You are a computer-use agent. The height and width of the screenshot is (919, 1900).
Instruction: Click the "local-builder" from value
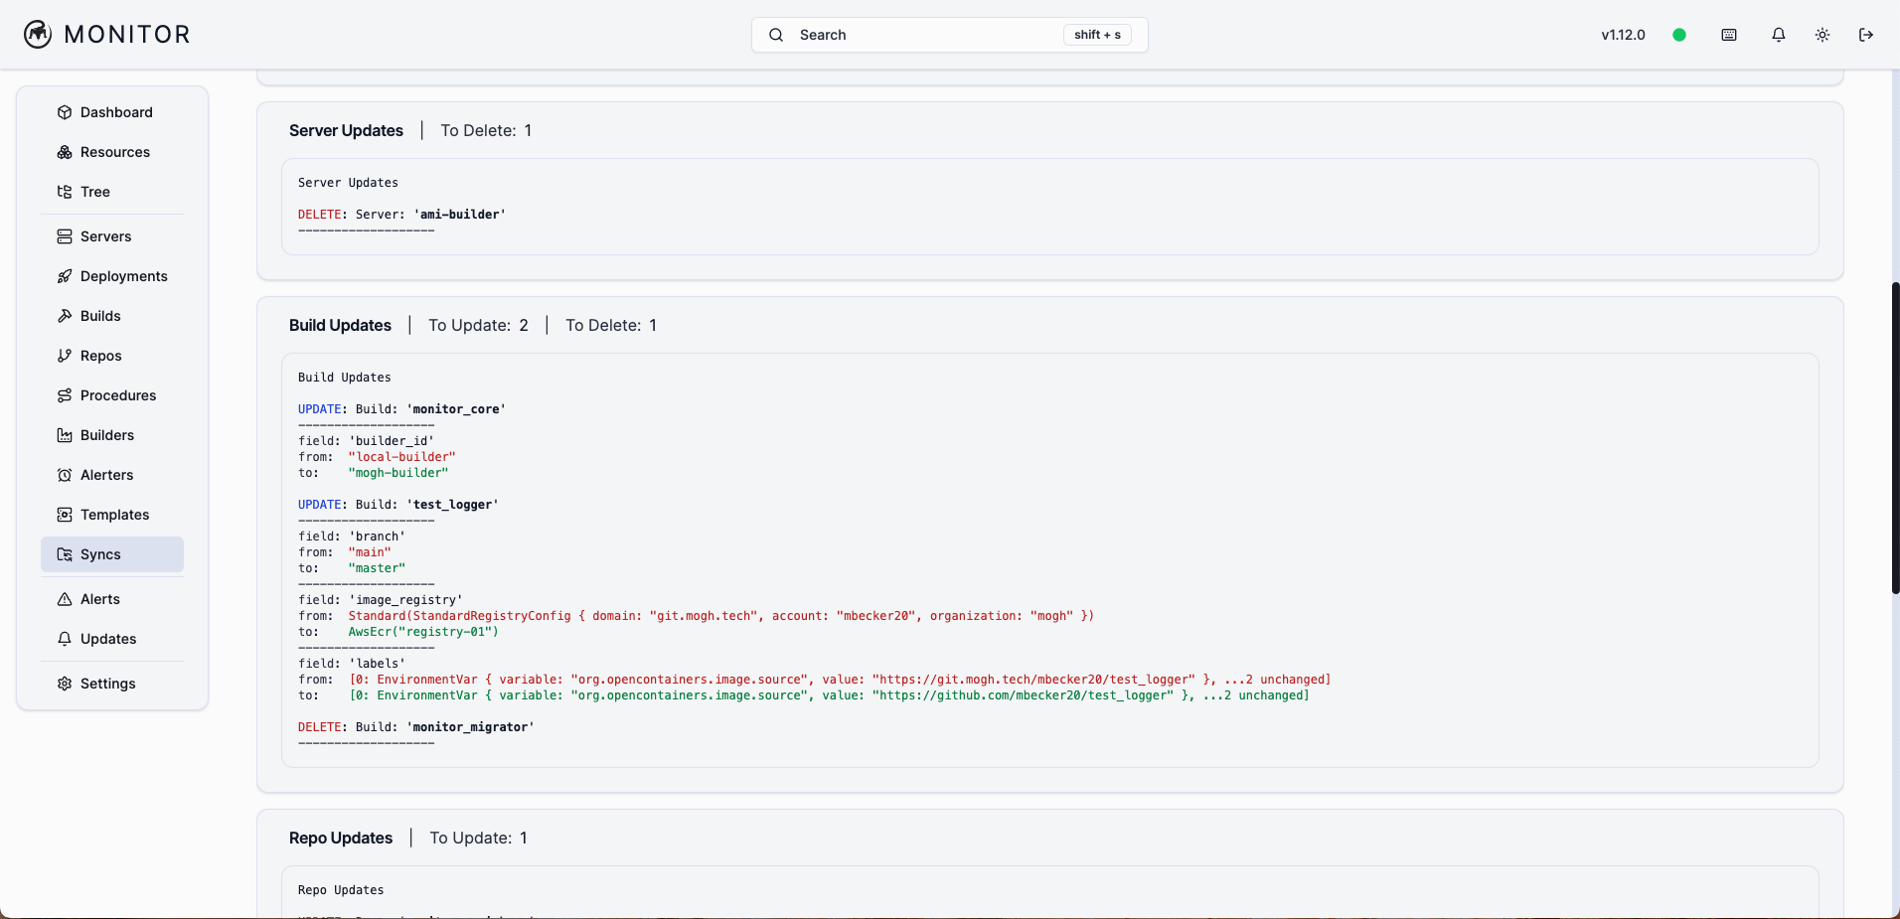[x=401, y=457]
